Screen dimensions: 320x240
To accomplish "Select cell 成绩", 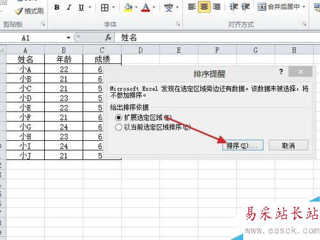I will (102, 60).
